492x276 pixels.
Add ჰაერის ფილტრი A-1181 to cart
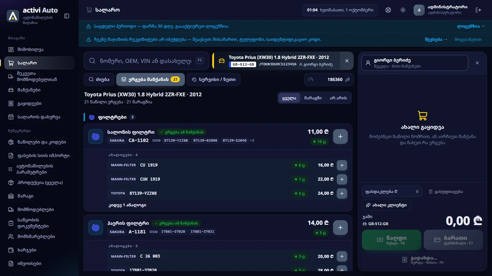click(340, 228)
